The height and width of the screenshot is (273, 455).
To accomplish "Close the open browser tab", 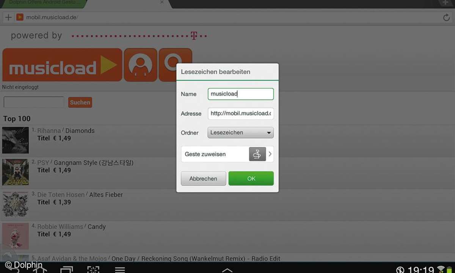I will click(x=162, y=2).
